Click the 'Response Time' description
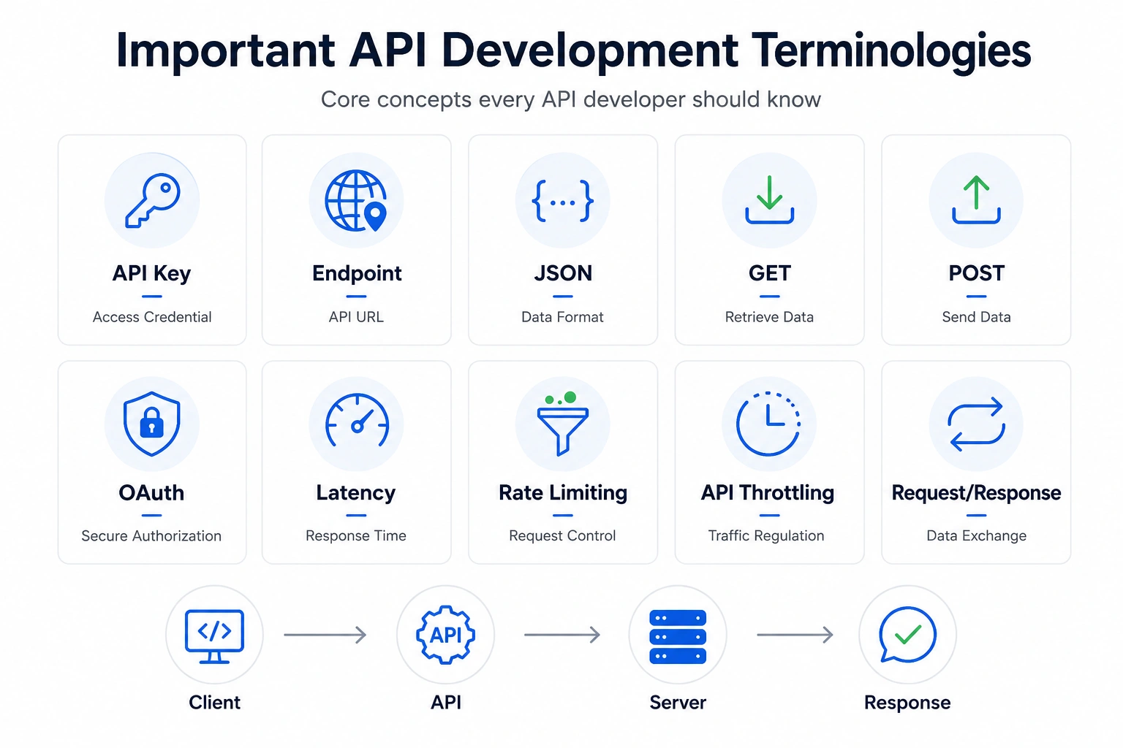 click(x=356, y=536)
